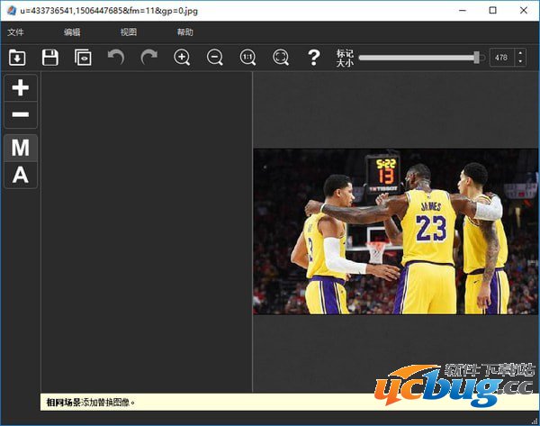Screen dimensions: 540x426
Task: Open the 视图 menu
Action: (x=129, y=32)
